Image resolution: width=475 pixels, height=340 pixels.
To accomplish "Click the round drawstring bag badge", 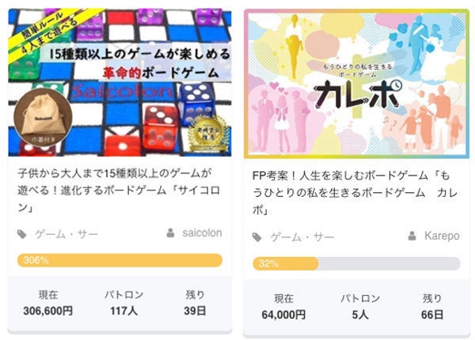I will (x=44, y=117).
